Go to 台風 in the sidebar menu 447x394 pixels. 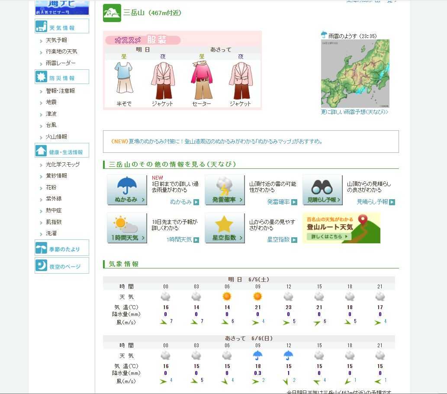tap(51, 125)
